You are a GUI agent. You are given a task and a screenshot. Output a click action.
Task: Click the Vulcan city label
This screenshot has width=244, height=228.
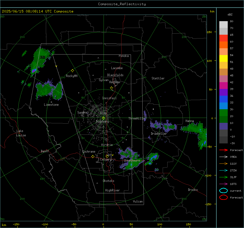[x=138, y=201]
